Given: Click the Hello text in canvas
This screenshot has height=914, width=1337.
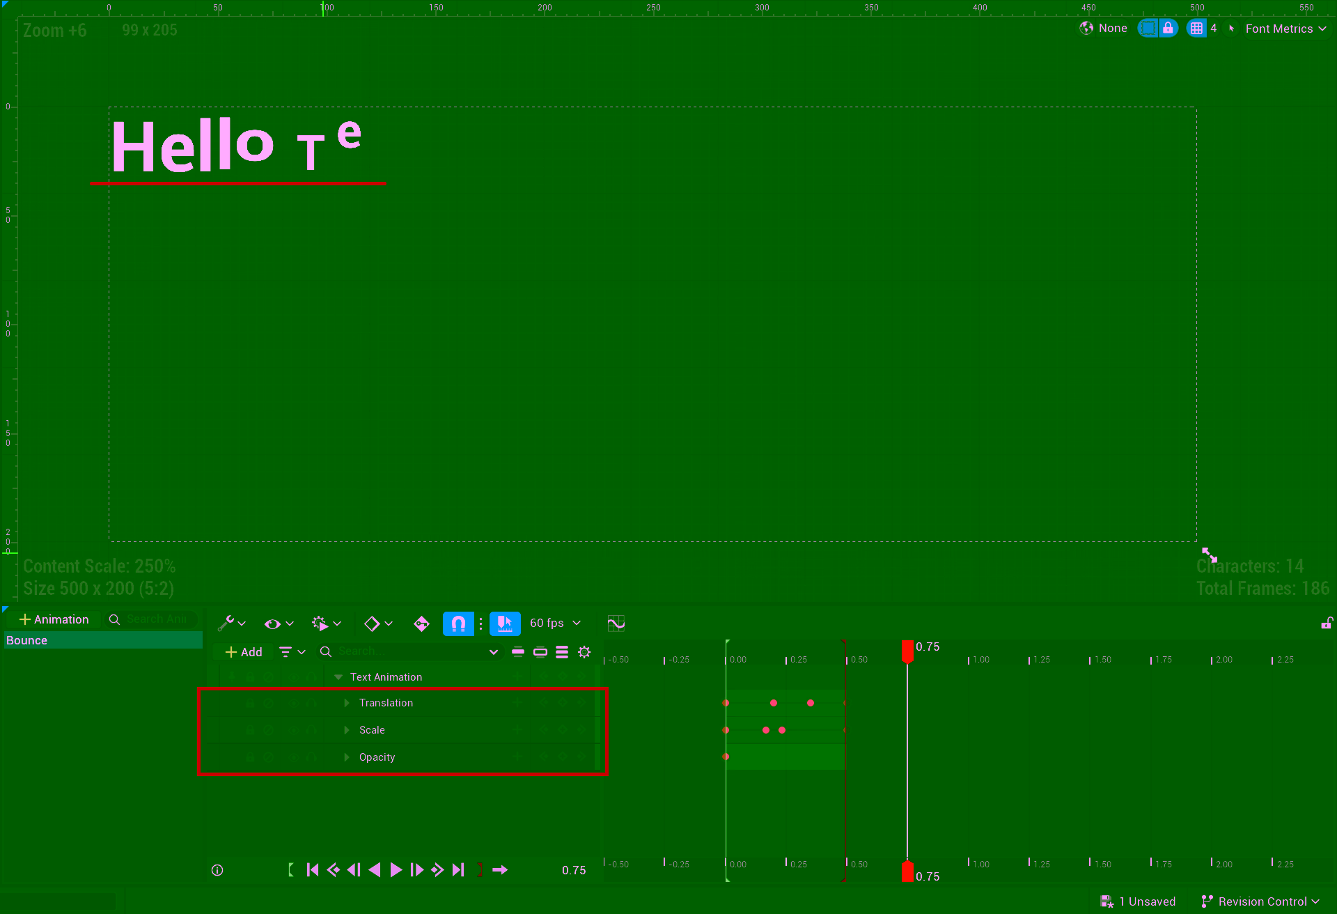Looking at the screenshot, I should 192,145.
